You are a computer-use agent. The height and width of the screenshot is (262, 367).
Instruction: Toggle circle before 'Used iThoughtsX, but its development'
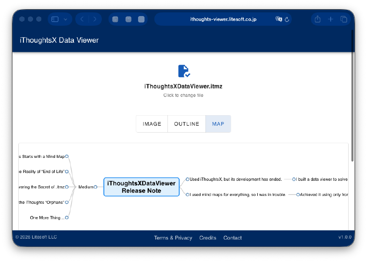point(187,179)
